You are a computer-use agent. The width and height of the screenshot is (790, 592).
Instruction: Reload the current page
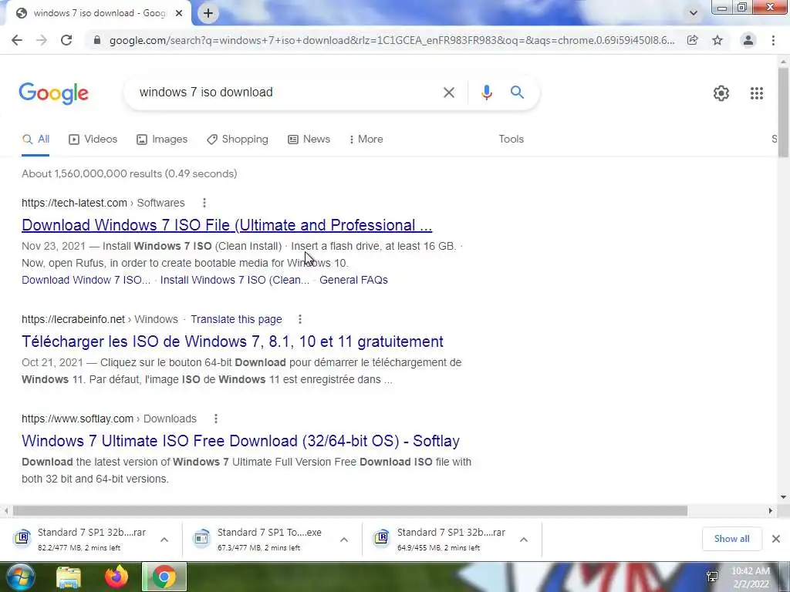(x=66, y=40)
